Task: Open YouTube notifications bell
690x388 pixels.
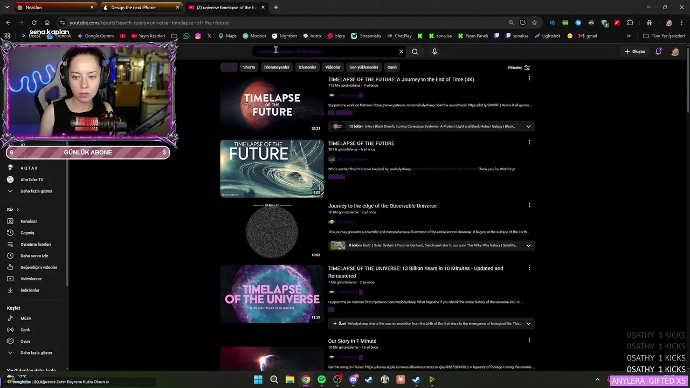Action: [658, 51]
